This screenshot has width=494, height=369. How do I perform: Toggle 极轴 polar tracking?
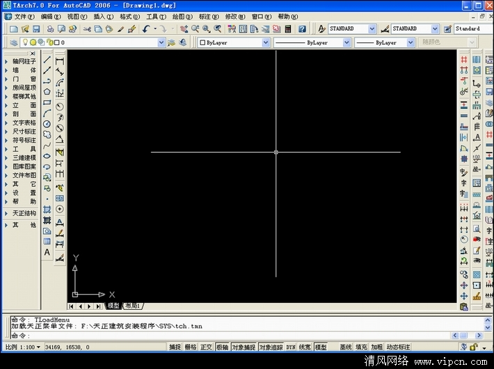[x=223, y=347]
